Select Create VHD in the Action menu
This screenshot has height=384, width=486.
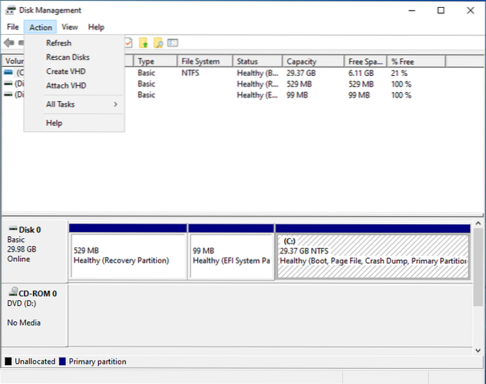point(66,71)
